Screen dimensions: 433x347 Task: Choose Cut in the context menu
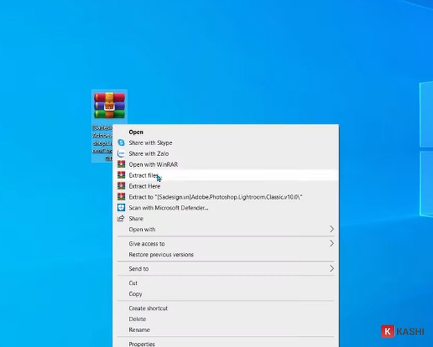[133, 283]
